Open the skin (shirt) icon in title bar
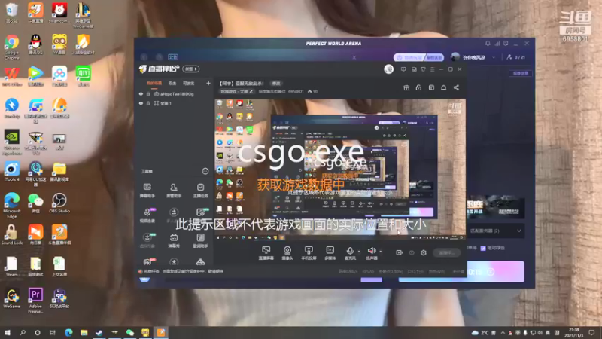Screen dimensions: 602x339 [423, 69]
